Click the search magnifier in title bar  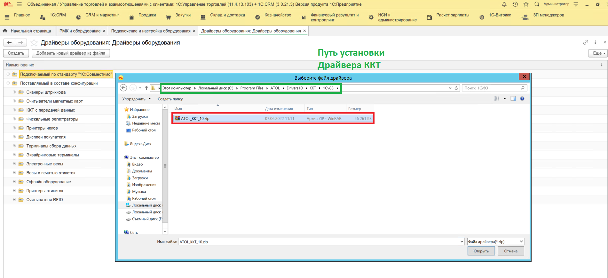[537, 4]
